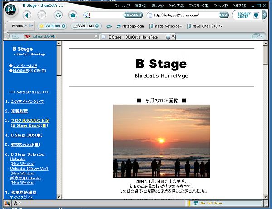Close the B Stage tab
272x209 pixels.
pos(173,36)
